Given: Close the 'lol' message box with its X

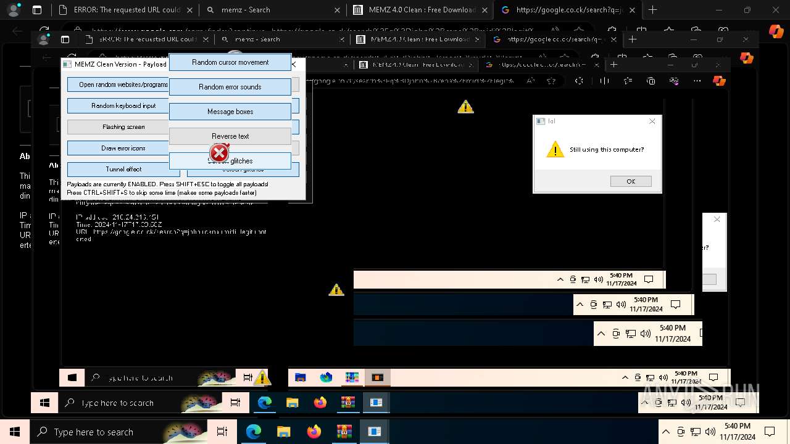Looking at the screenshot, I should pos(652,121).
